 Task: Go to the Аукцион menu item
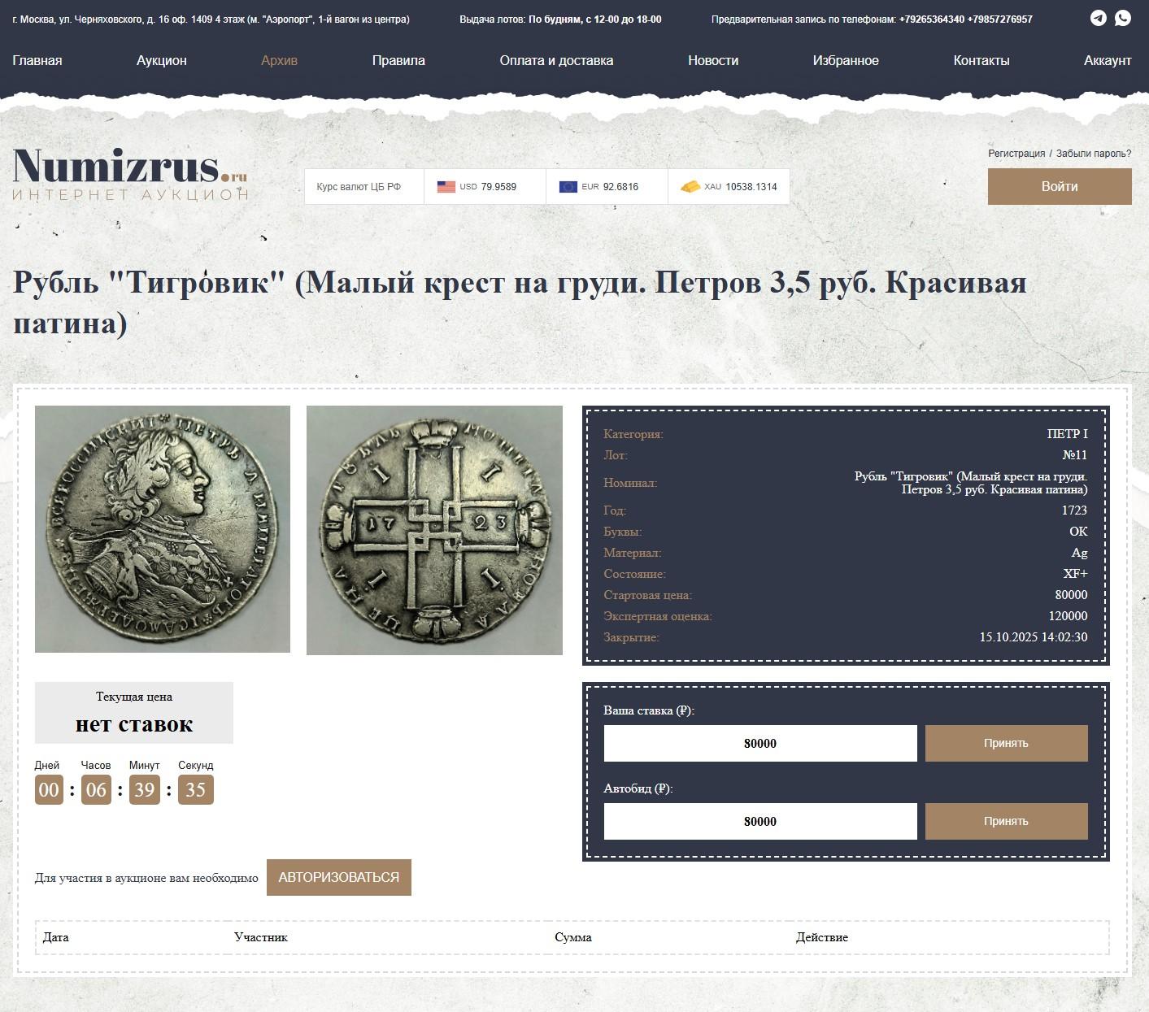pyautogui.click(x=162, y=60)
